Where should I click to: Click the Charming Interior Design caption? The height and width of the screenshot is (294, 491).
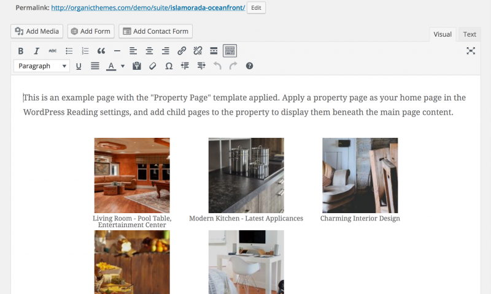[x=360, y=219]
